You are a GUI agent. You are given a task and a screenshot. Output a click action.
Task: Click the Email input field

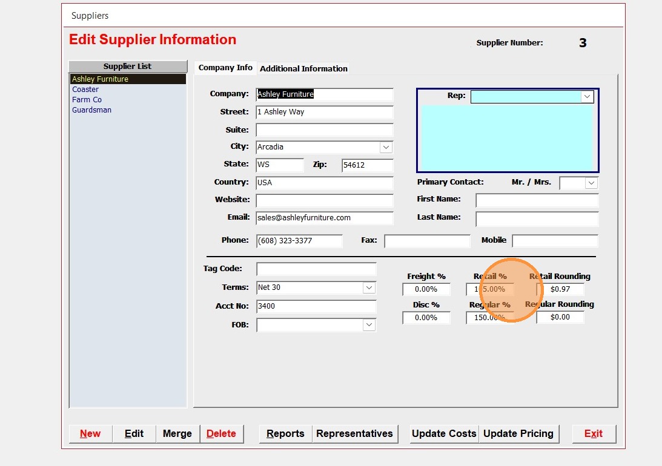pos(324,218)
